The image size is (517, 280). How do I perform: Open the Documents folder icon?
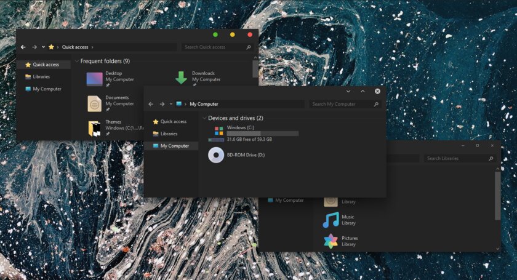pyautogui.click(x=94, y=103)
